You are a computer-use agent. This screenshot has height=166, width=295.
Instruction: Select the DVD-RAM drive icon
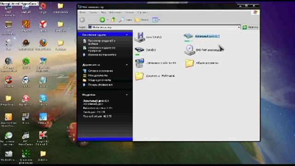click(x=189, y=50)
